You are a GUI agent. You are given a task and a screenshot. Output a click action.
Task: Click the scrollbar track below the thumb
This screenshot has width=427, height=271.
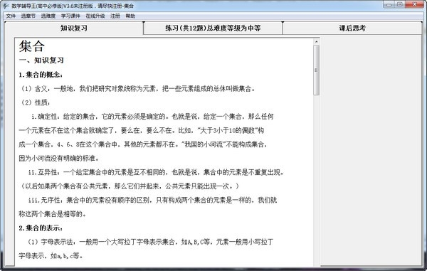click(x=316, y=179)
